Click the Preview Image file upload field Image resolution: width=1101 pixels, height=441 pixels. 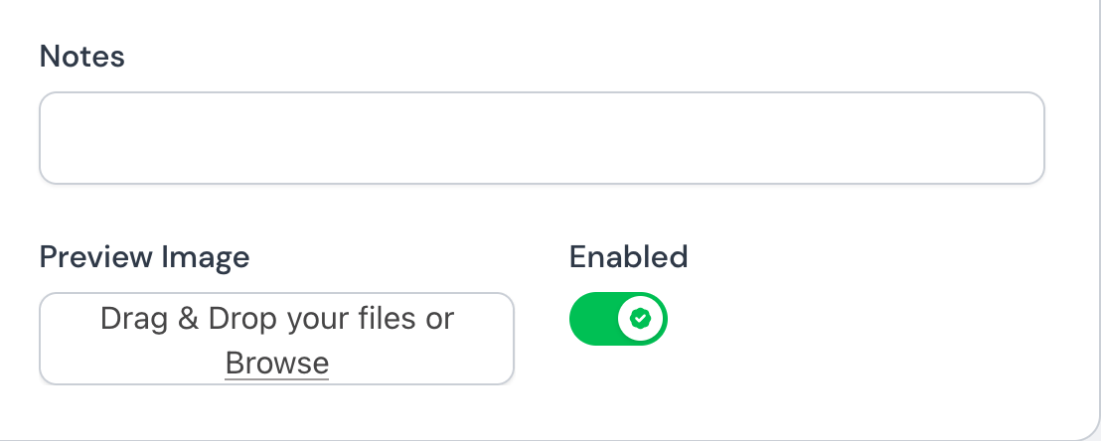tap(276, 339)
